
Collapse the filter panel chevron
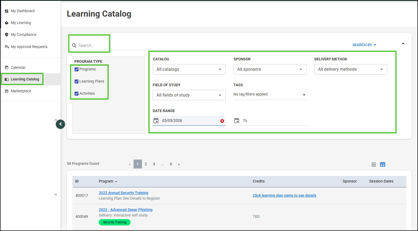click(403, 44)
